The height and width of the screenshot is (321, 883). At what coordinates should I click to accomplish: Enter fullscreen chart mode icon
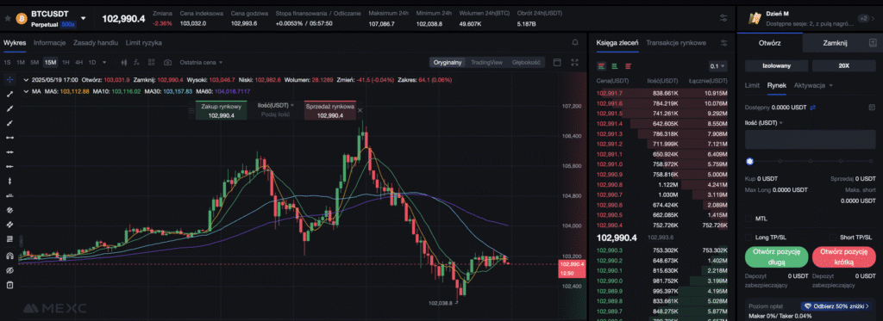coord(575,63)
